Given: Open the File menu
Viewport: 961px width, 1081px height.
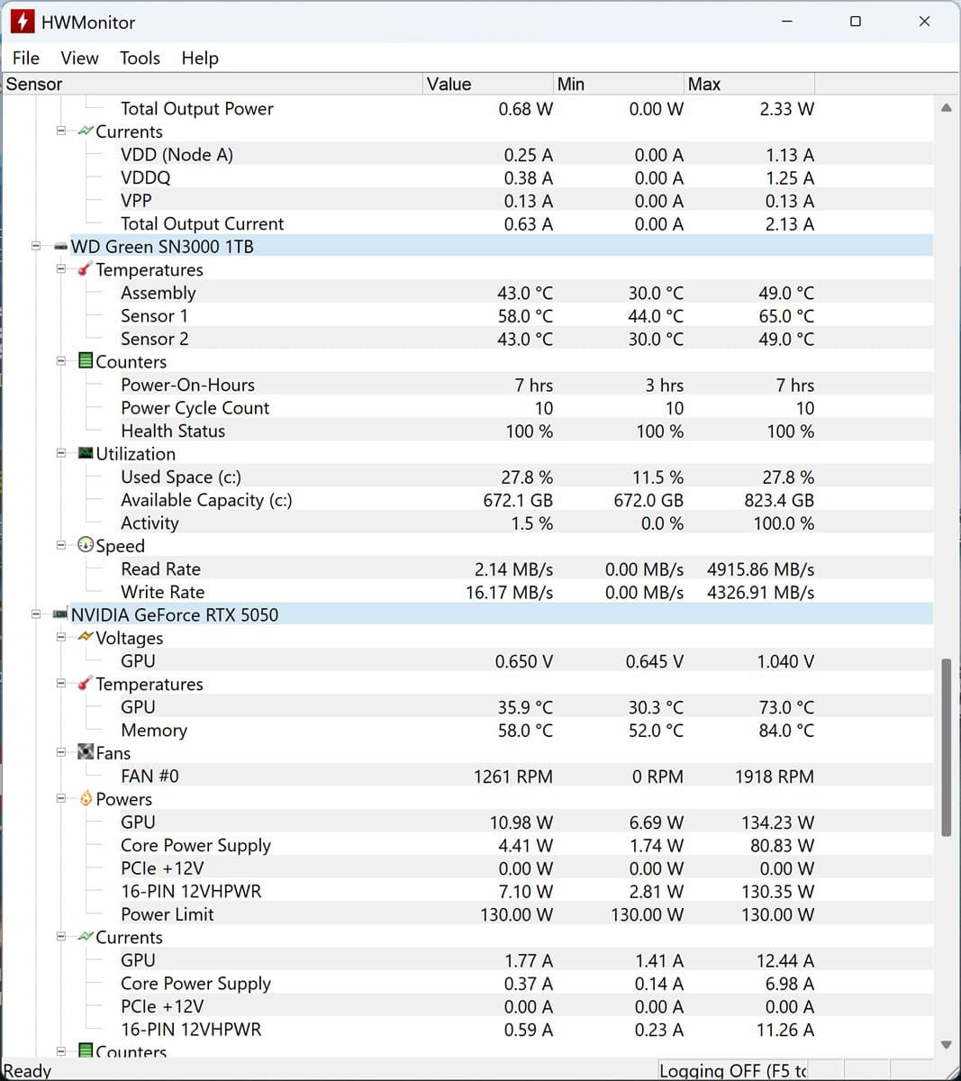Looking at the screenshot, I should [x=26, y=58].
